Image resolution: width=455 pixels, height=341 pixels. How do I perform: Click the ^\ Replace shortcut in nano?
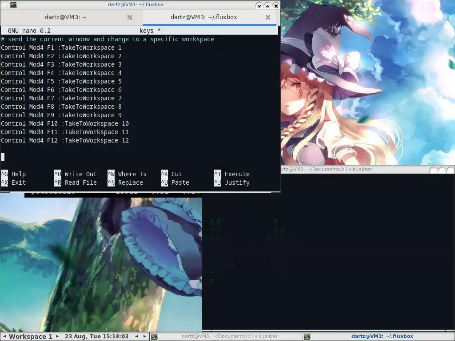tap(125, 182)
